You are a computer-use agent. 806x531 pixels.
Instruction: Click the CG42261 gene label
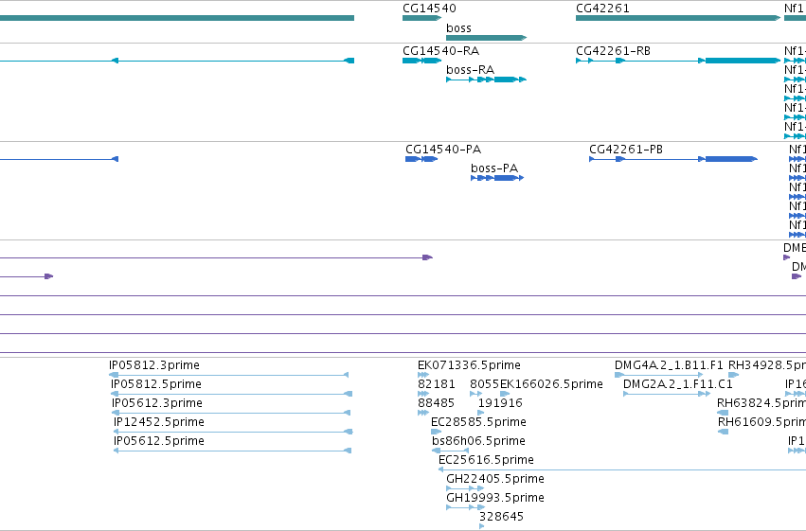click(x=602, y=9)
